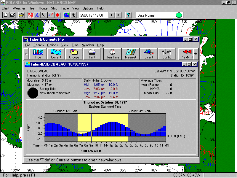
Task: Click the satellite map image icon
Action: click(66, 15)
